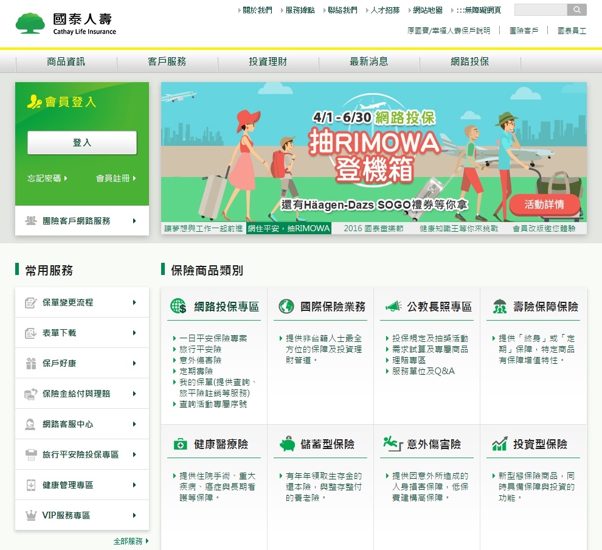Open the 團險客戶 header link
The width and height of the screenshot is (602, 550).
click(524, 31)
